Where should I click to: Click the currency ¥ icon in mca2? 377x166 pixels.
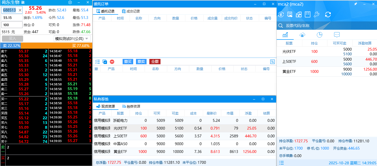point(281,14)
